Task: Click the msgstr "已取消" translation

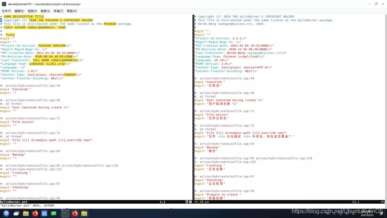Action: tap(208, 86)
